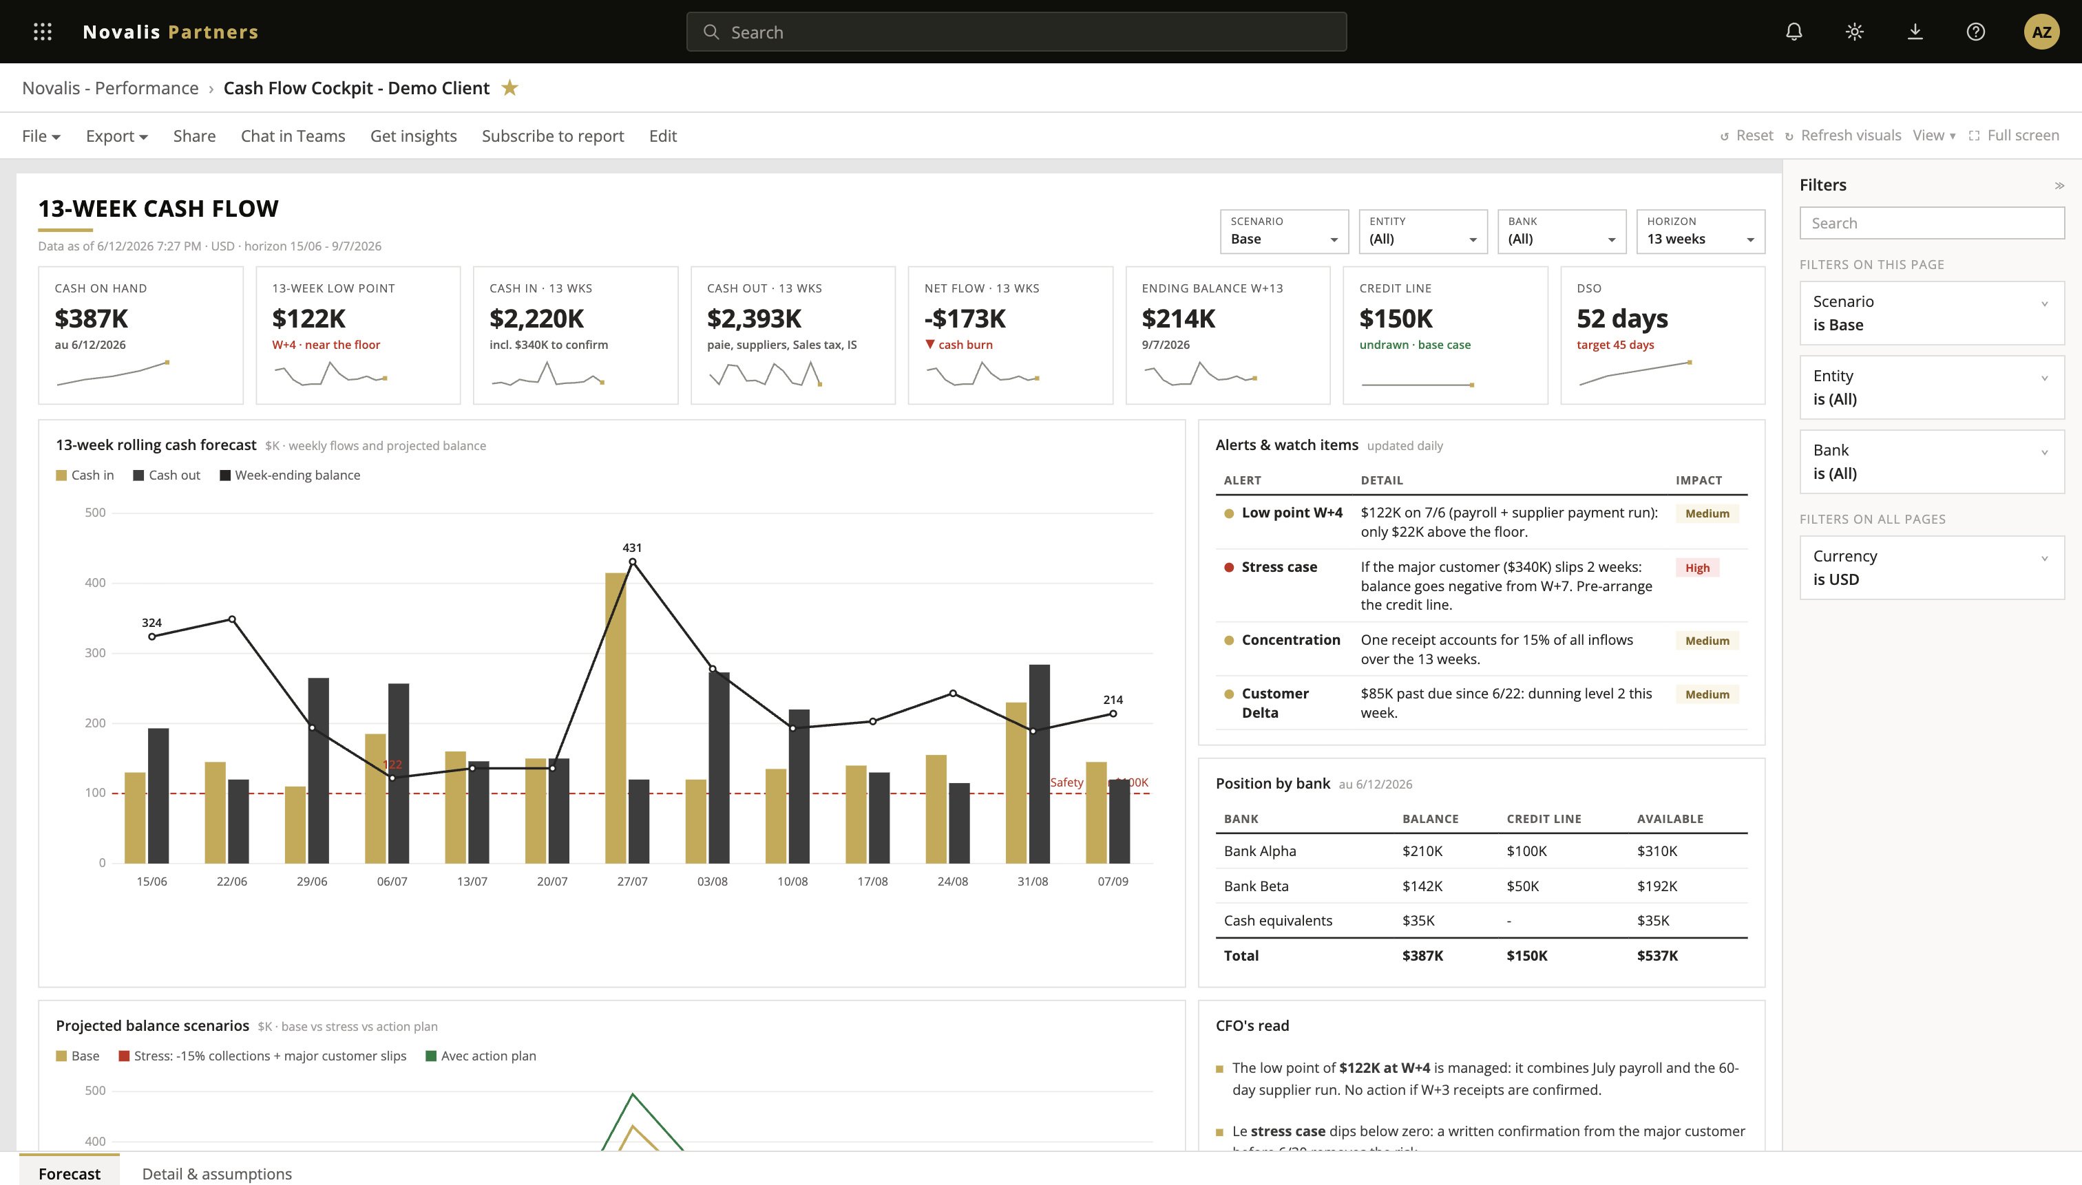
Task: Click Edit in the toolbar
Action: 662,136
